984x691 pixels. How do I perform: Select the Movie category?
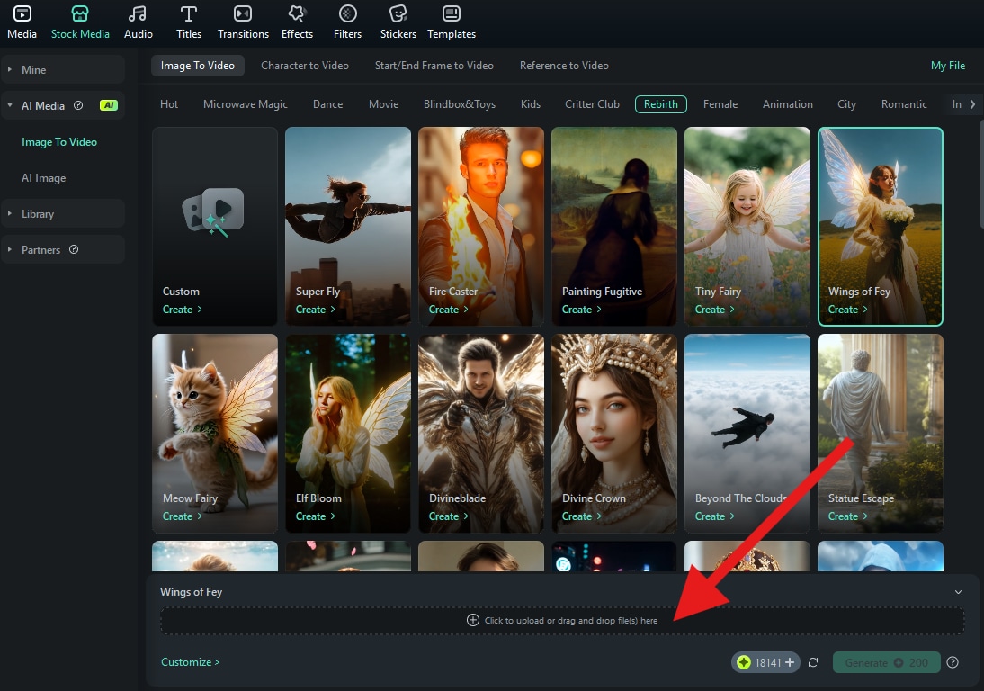(x=383, y=104)
